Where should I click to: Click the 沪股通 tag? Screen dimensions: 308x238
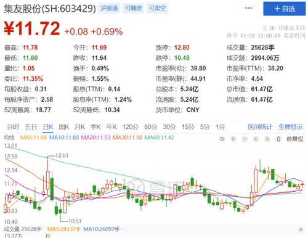(109, 8)
